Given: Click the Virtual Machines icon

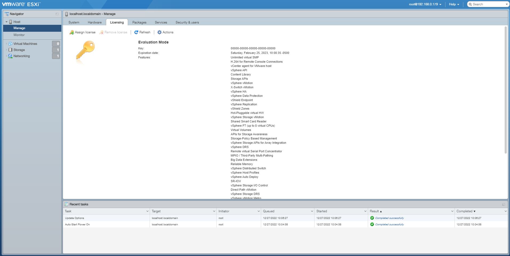Looking at the screenshot, I should 10,44.
